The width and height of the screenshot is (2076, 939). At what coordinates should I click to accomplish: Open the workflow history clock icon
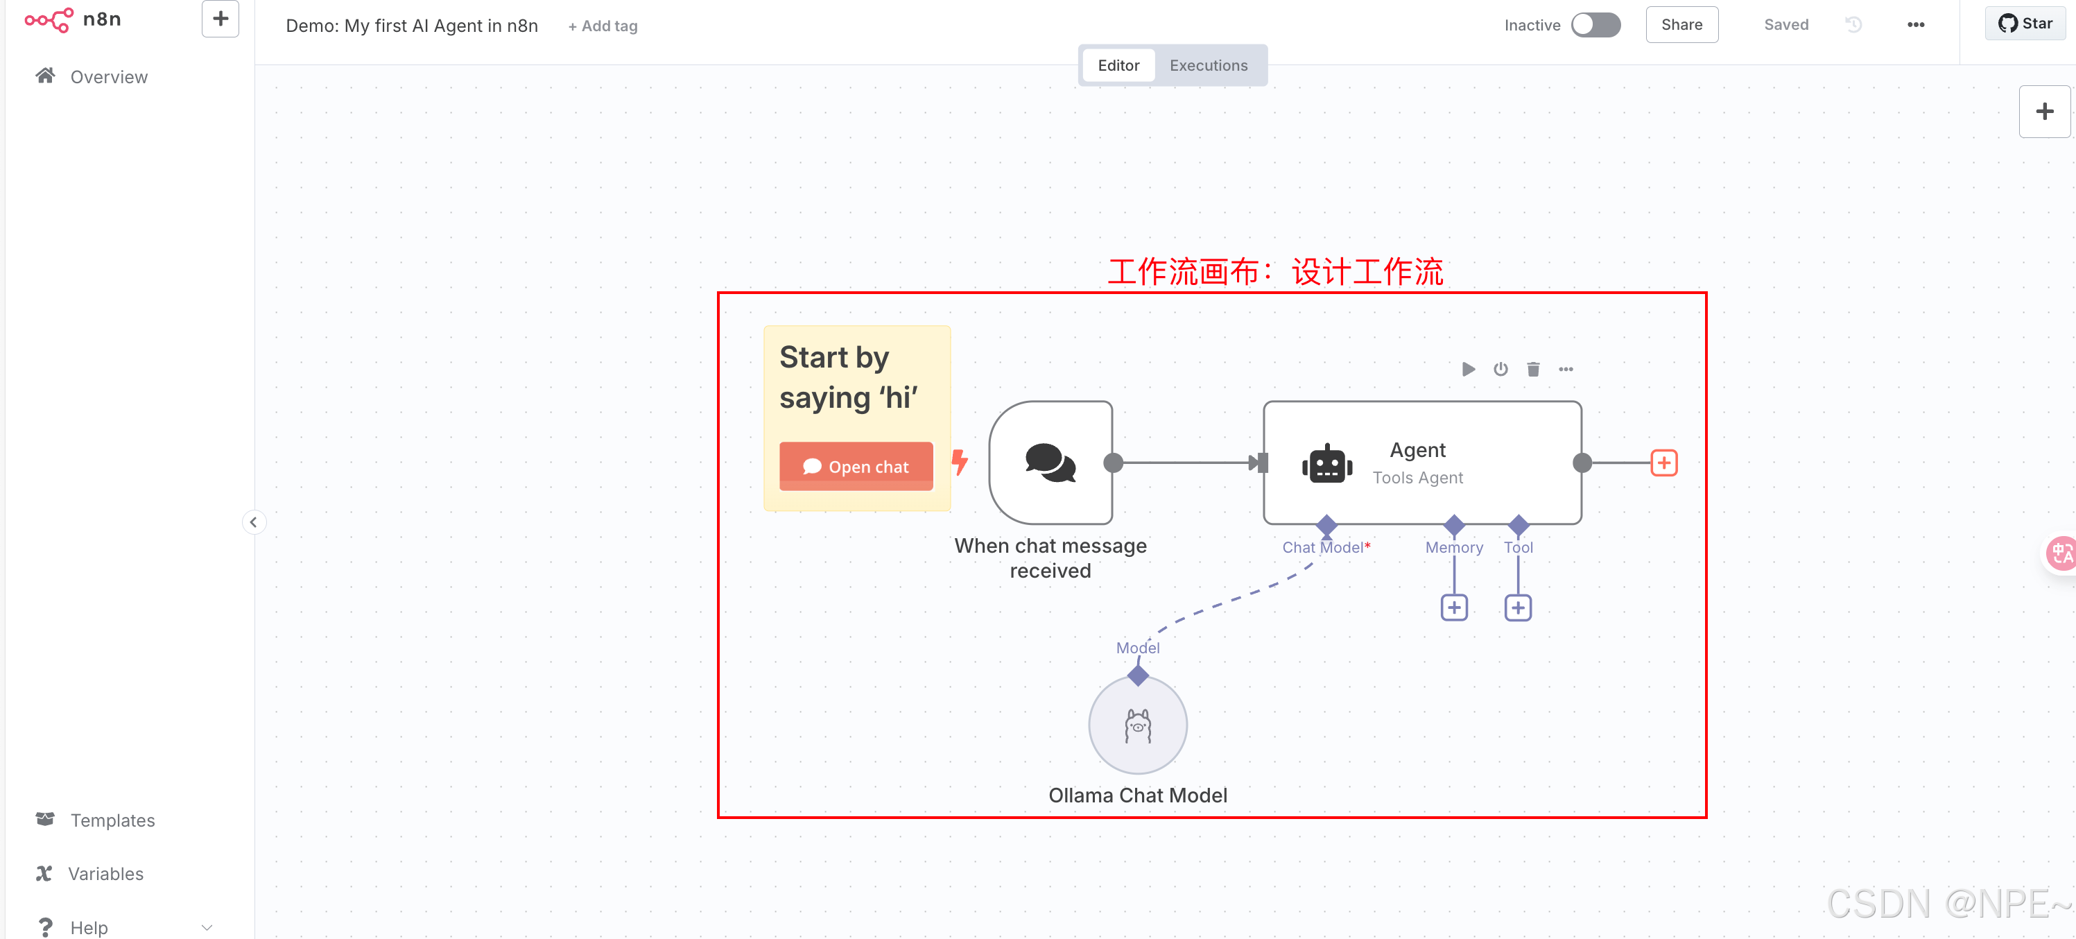point(1853,25)
